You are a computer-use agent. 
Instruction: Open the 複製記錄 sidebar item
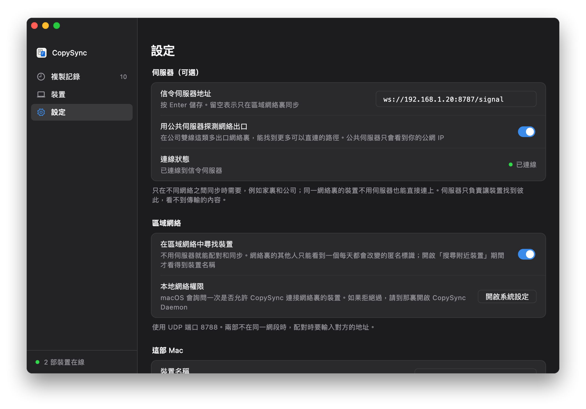point(82,77)
